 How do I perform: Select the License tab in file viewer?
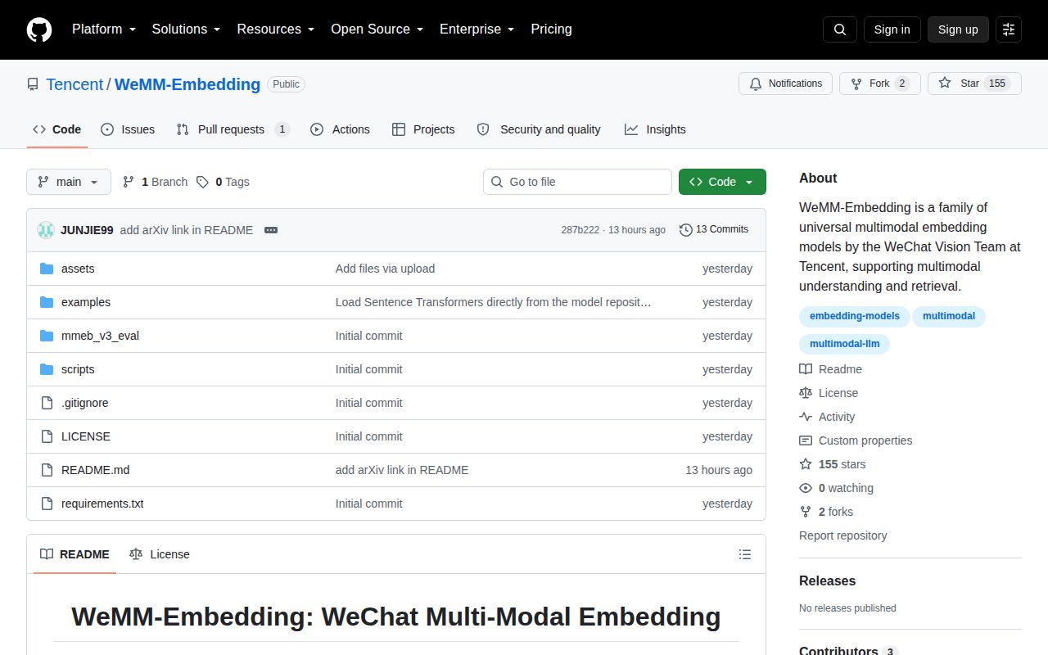click(160, 554)
